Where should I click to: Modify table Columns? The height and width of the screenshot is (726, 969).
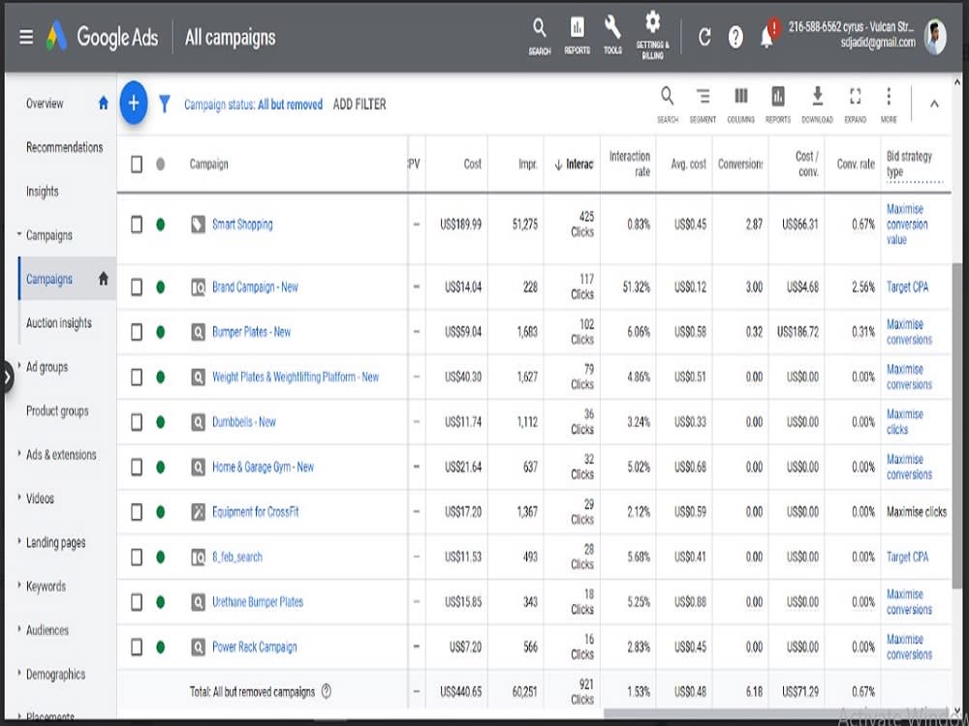pyautogui.click(x=741, y=104)
